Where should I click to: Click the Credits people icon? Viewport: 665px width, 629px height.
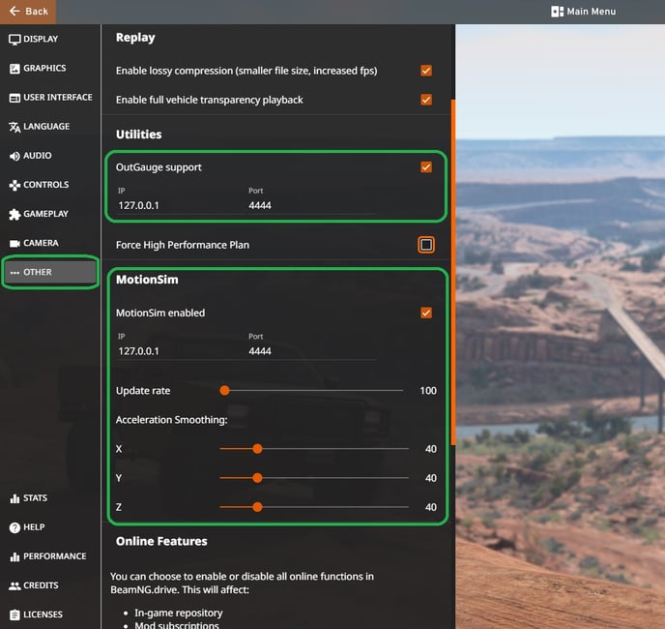[x=14, y=585]
